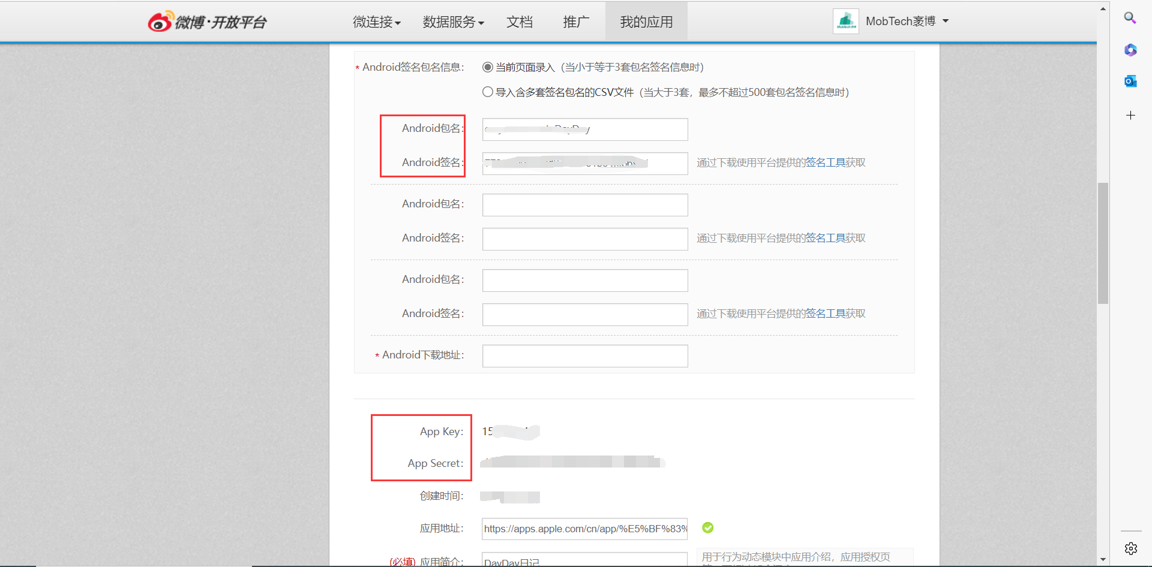Open the 推广 menu item
1152x567 pixels.
576,22
